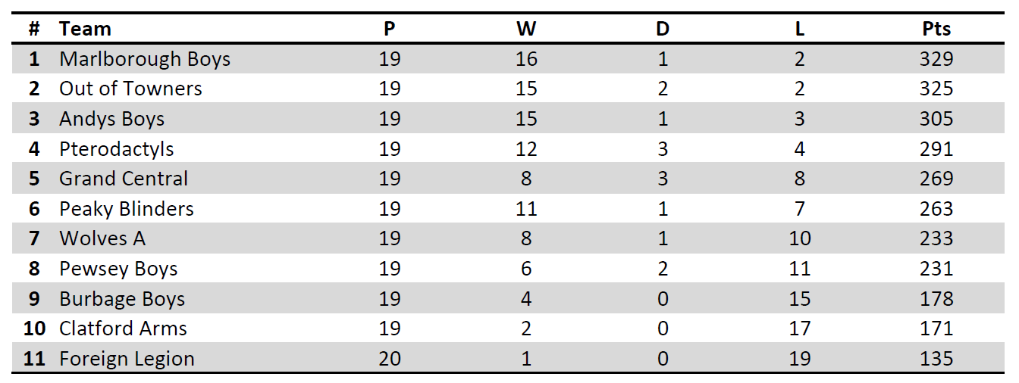This screenshot has height=383, width=1019.
Task: Click the Burbage Boys team cell
Action: pos(122,299)
